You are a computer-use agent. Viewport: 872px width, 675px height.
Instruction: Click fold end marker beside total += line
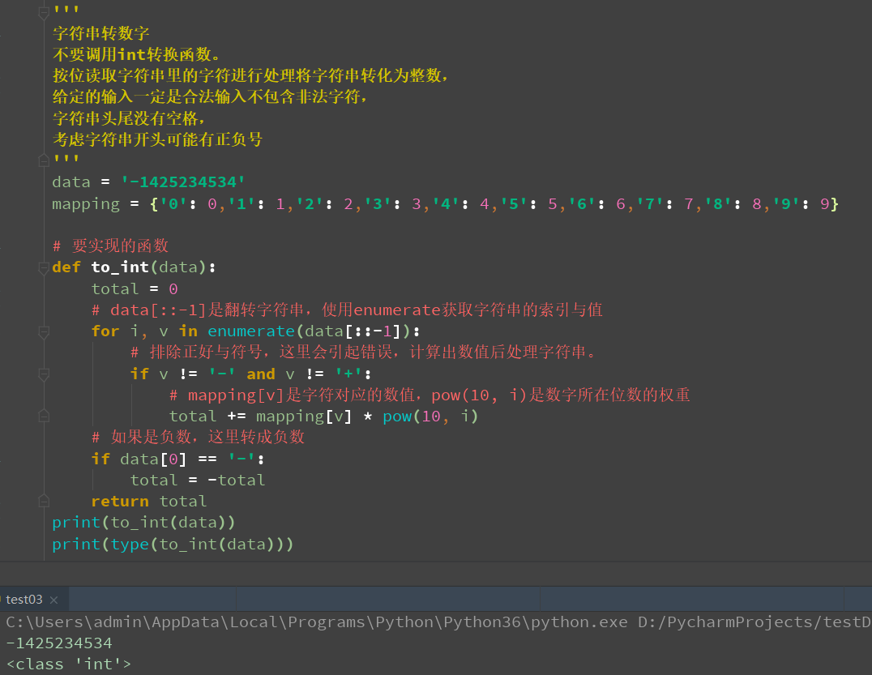(44, 417)
